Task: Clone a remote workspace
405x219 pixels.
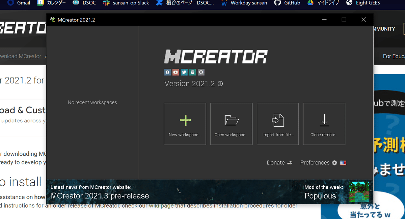Action: pos(324,124)
